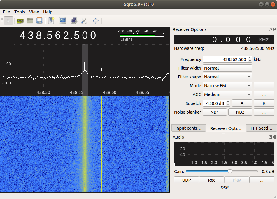Expand the Filter shape dropdown
This screenshot has width=277, height=199.
227,77
